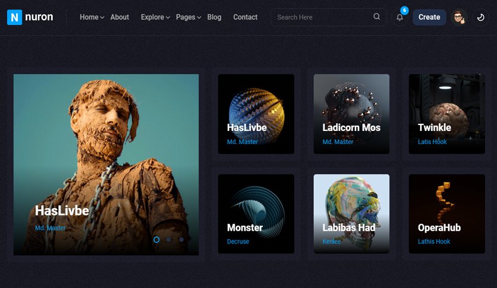Open the user avatar profile menu

[459, 17]
